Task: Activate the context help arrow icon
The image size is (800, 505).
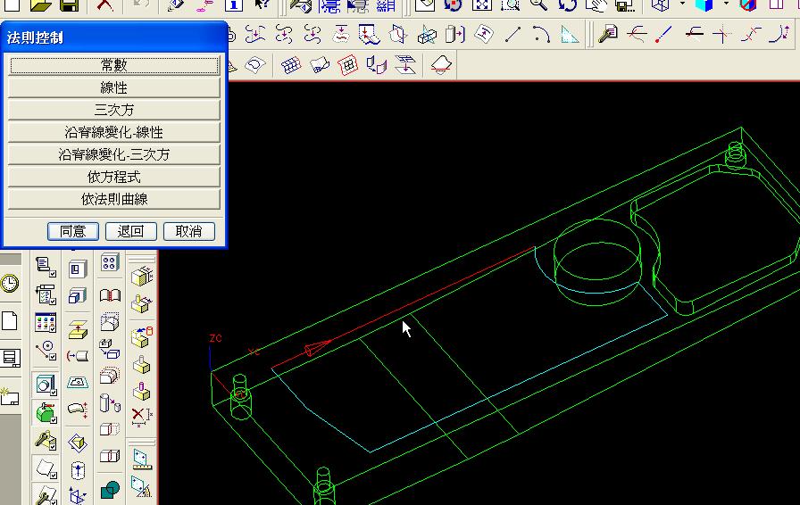Action: (x=262, y=5)
